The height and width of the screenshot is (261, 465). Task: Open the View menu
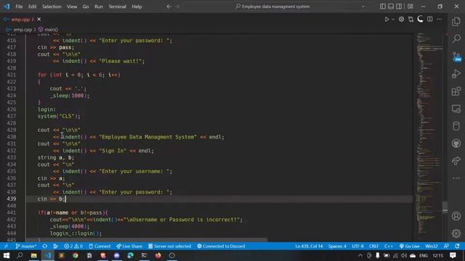click(72, 7)
